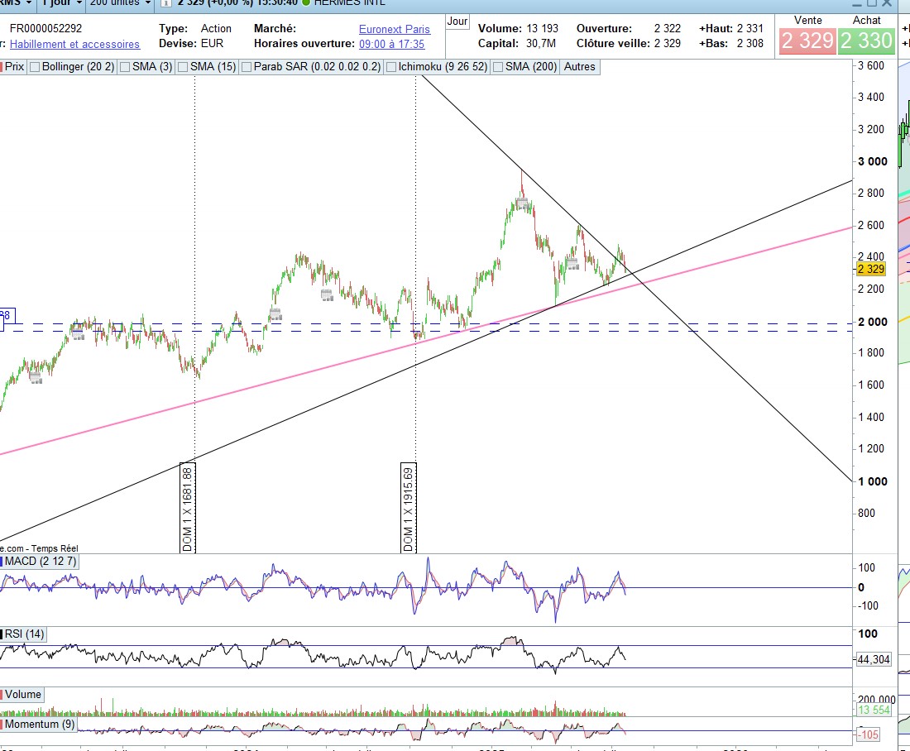This screenshot has width=910, height=751.
Task: Open the MACD (2 12 7) indicator label
Action: tap(40, 562)
